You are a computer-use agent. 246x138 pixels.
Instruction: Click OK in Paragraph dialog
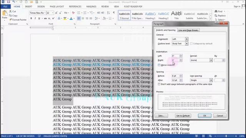click(x=204, y=116)
